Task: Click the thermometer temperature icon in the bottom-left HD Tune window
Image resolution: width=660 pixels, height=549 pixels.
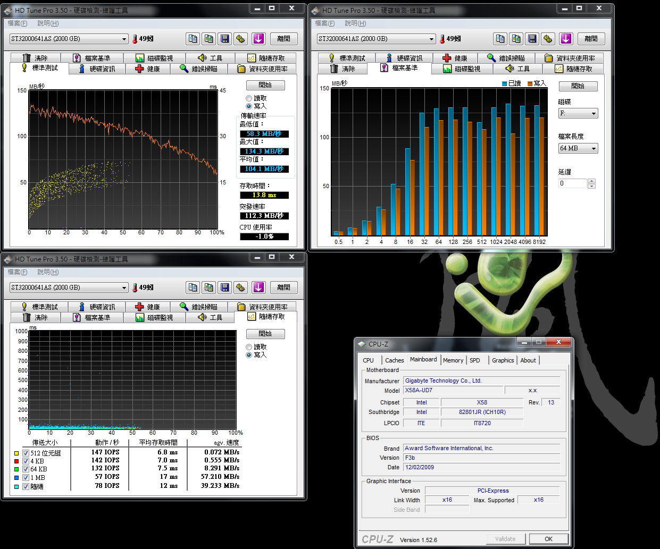Action: (x=135, y=288)
